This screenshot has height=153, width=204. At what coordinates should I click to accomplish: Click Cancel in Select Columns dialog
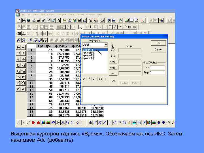158,50
